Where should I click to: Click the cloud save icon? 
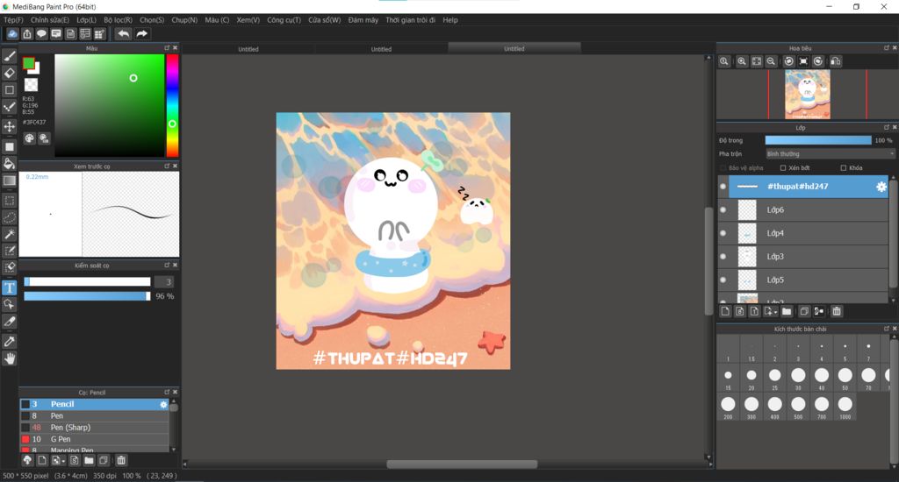(12, 34)
